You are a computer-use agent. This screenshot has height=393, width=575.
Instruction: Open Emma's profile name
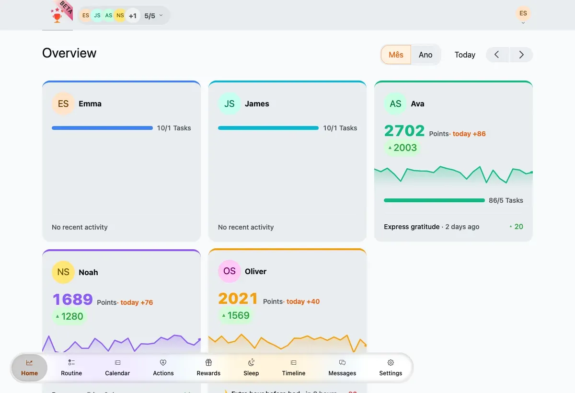coord(90,104)
